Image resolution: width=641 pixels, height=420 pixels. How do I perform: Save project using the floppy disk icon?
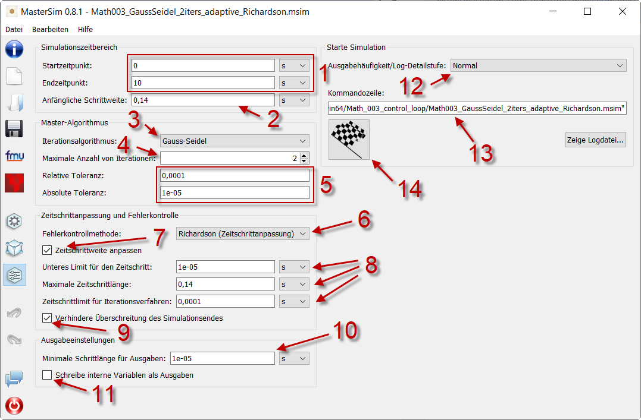click(14, 128)
